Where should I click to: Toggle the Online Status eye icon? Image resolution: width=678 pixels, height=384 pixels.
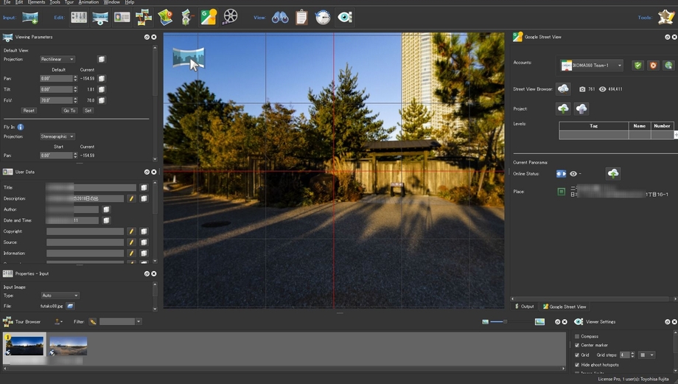coord(573,173)
